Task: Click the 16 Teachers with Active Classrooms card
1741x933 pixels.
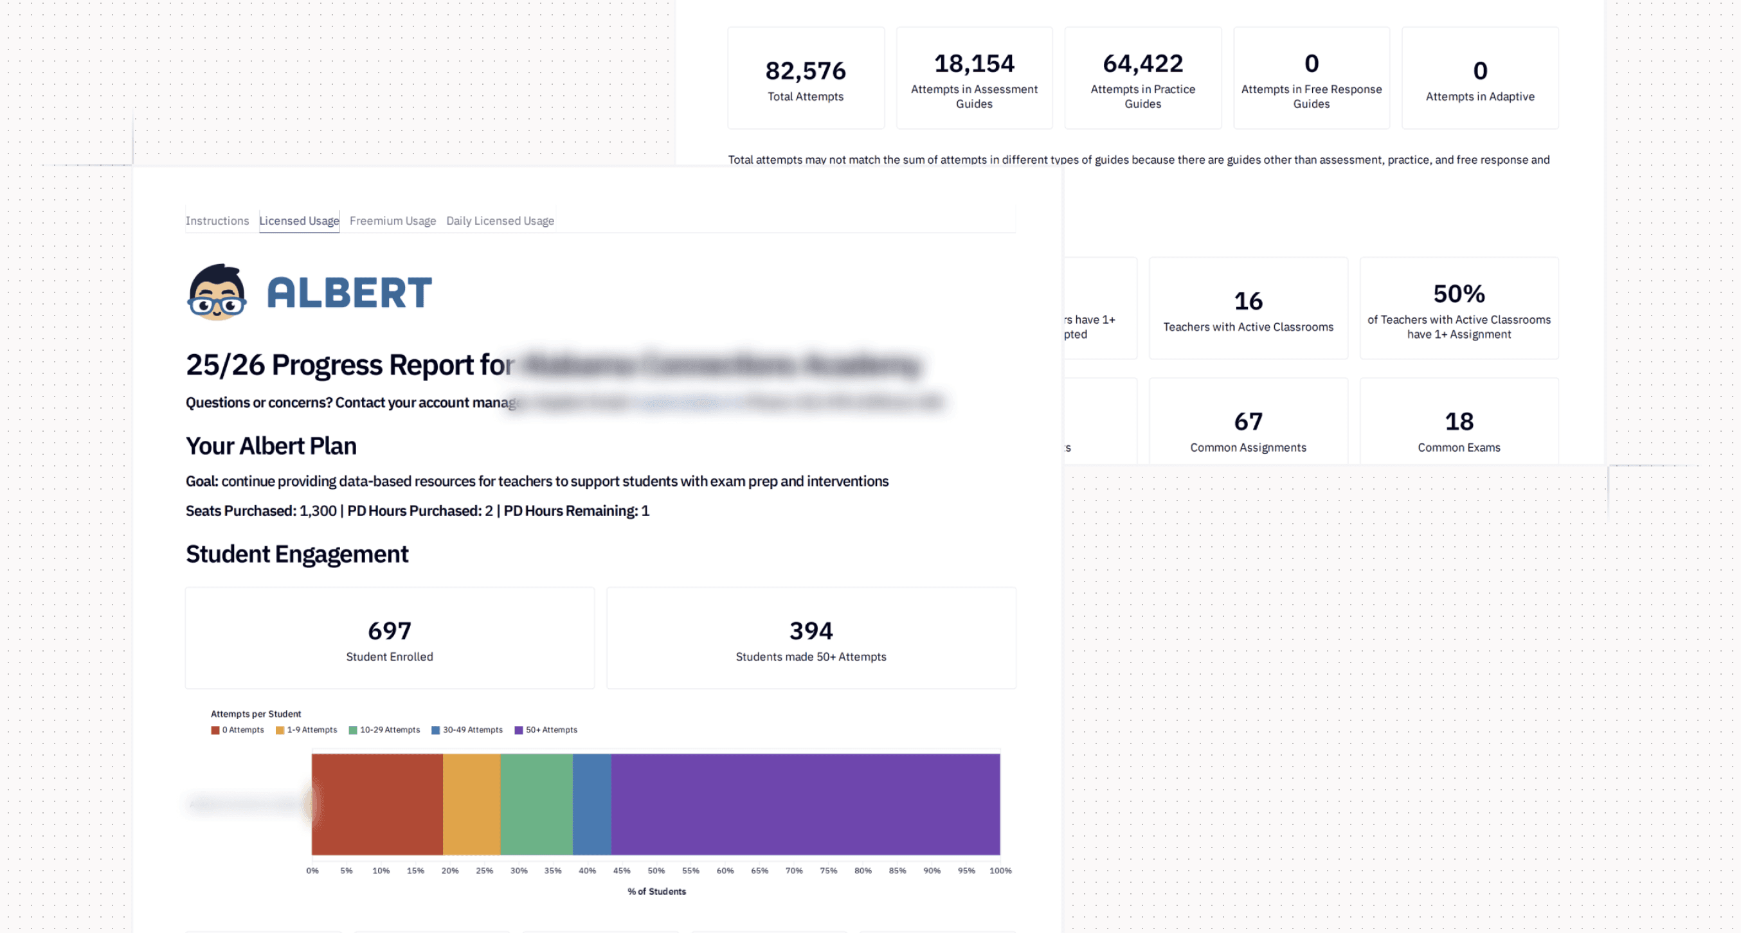Action: [1249, 308]
